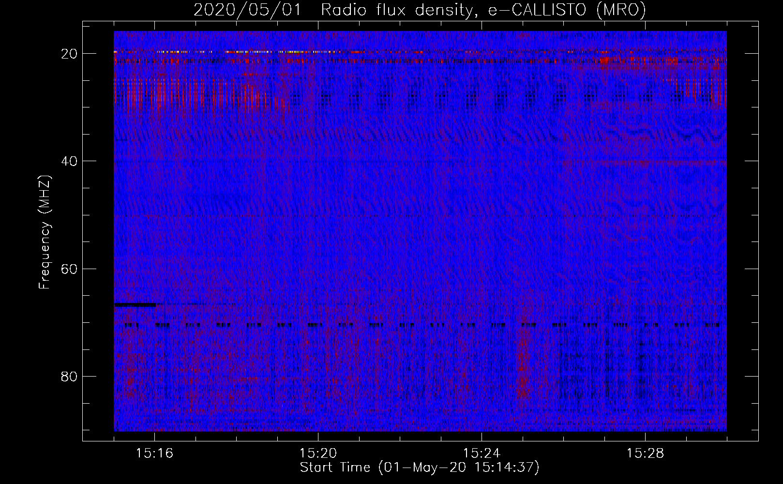Click the black horizontal bar near 67 MHz
The height and width of the screenshot is (484, 783).
(135, 305)
